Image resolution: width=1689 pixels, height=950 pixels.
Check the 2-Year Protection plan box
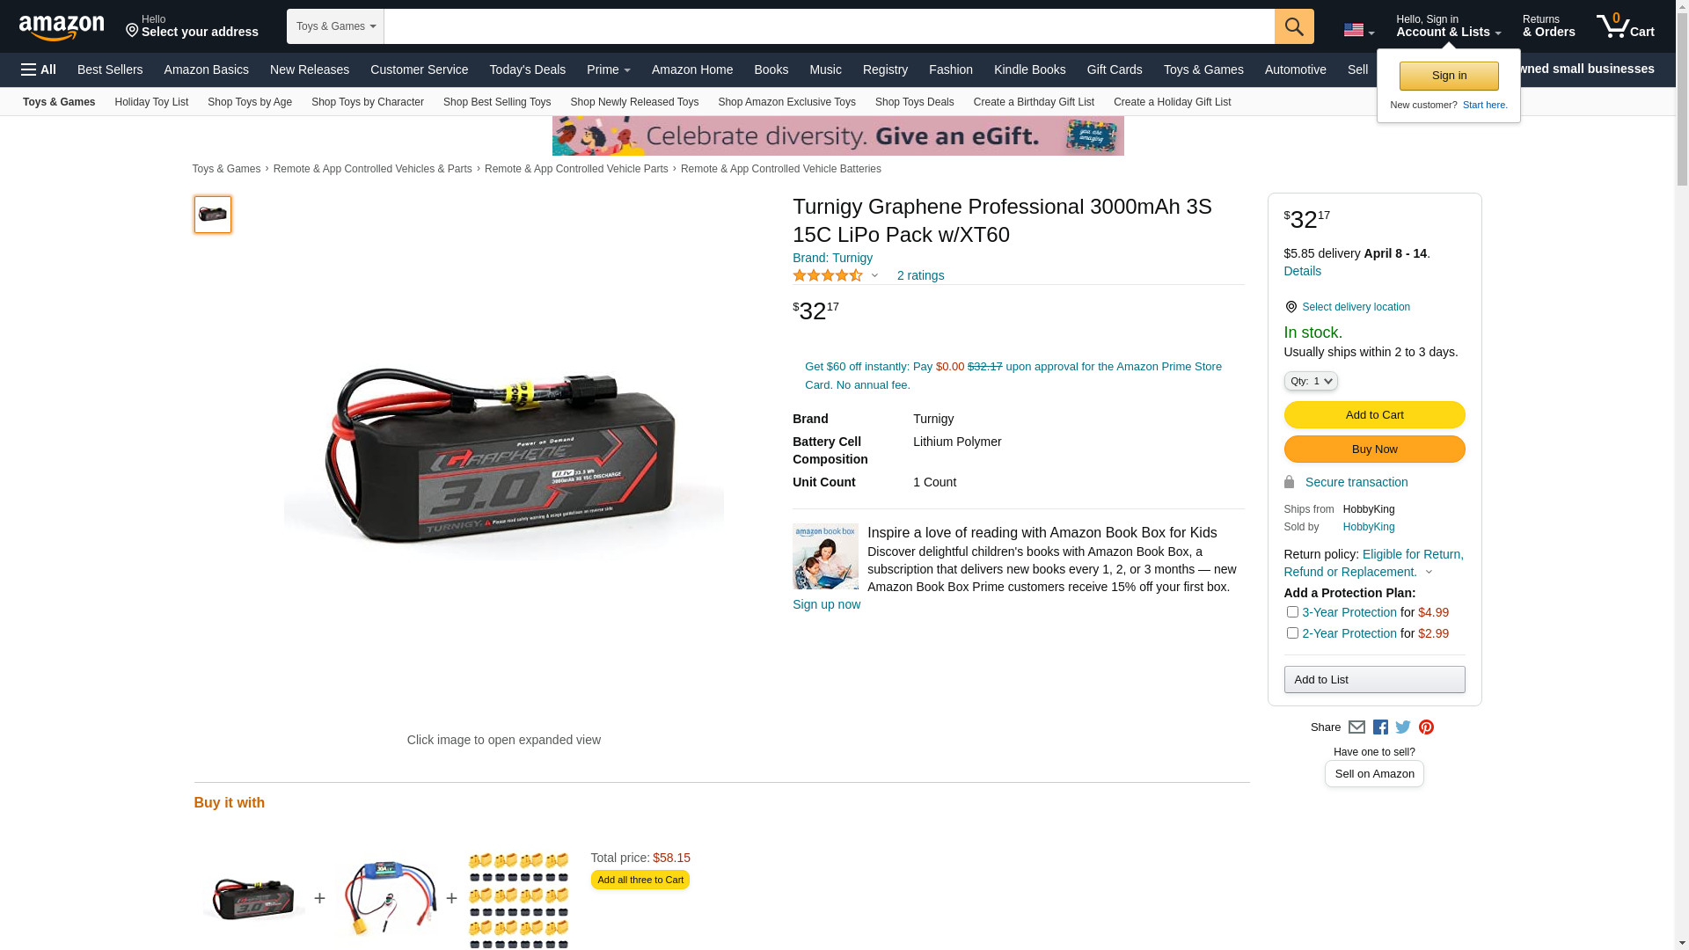click(x=1292, y=632)
